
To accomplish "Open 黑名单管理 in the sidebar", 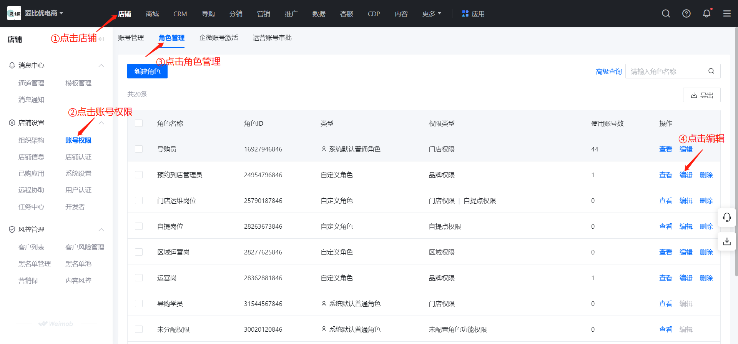I will point(35,264).
